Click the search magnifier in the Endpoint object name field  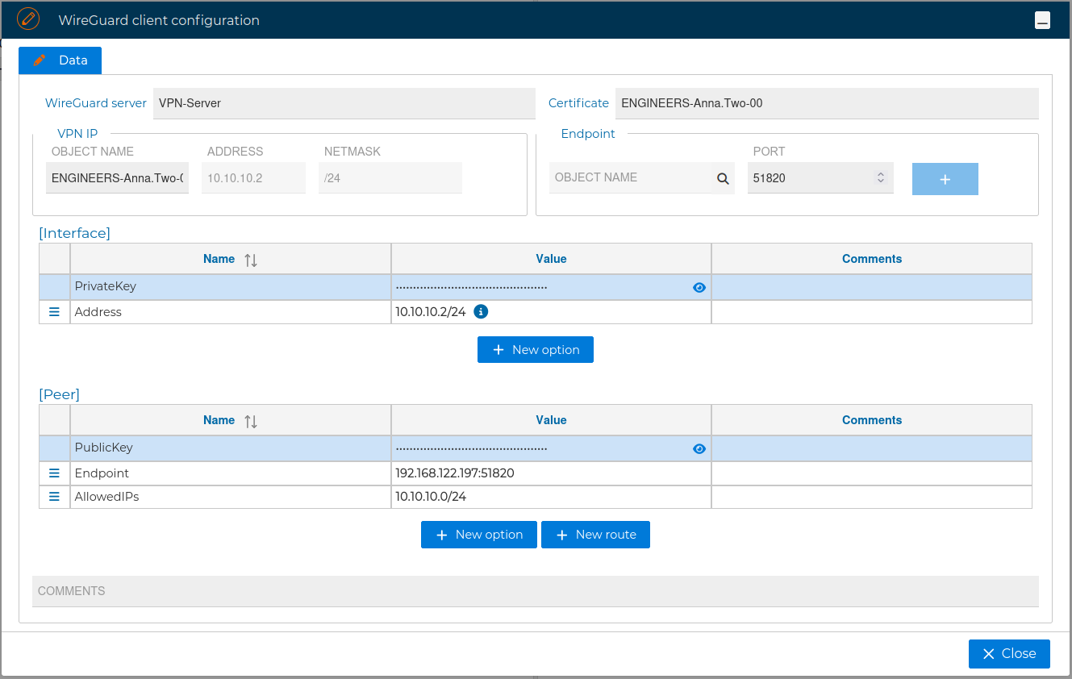(x=720, y=177)
